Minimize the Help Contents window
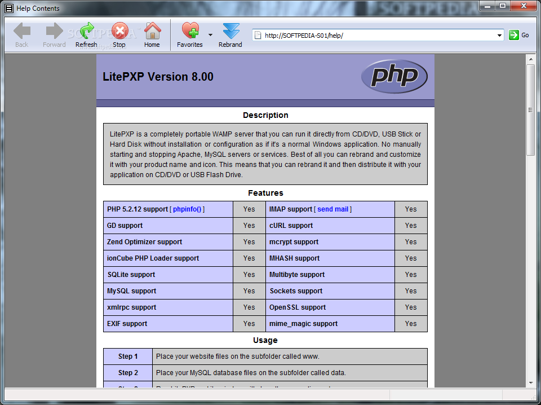 (x=488, y=6)
